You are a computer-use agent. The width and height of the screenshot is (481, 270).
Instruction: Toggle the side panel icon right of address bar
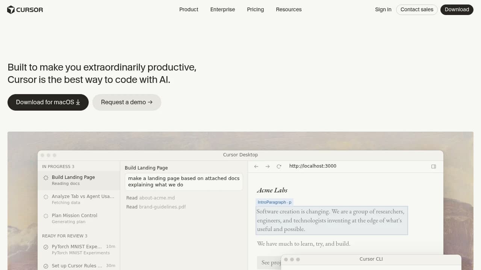pyautogui.click(x=434, y=166)
